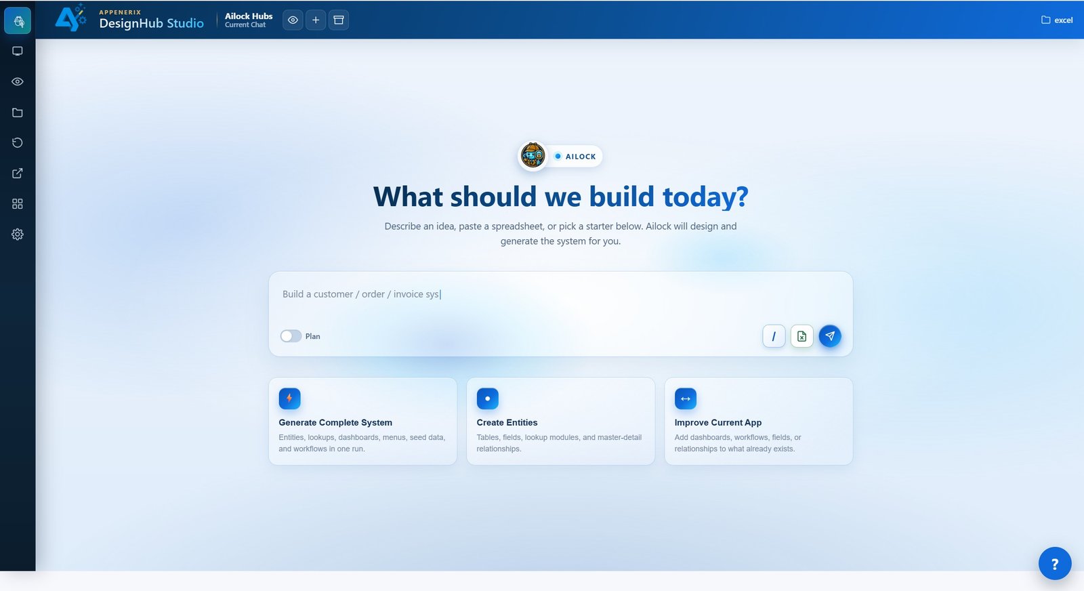Viewport: 1084px width, 591px height.
Task: Click the eye preview icon in left sidebar
Action: [x=18, y=82]
